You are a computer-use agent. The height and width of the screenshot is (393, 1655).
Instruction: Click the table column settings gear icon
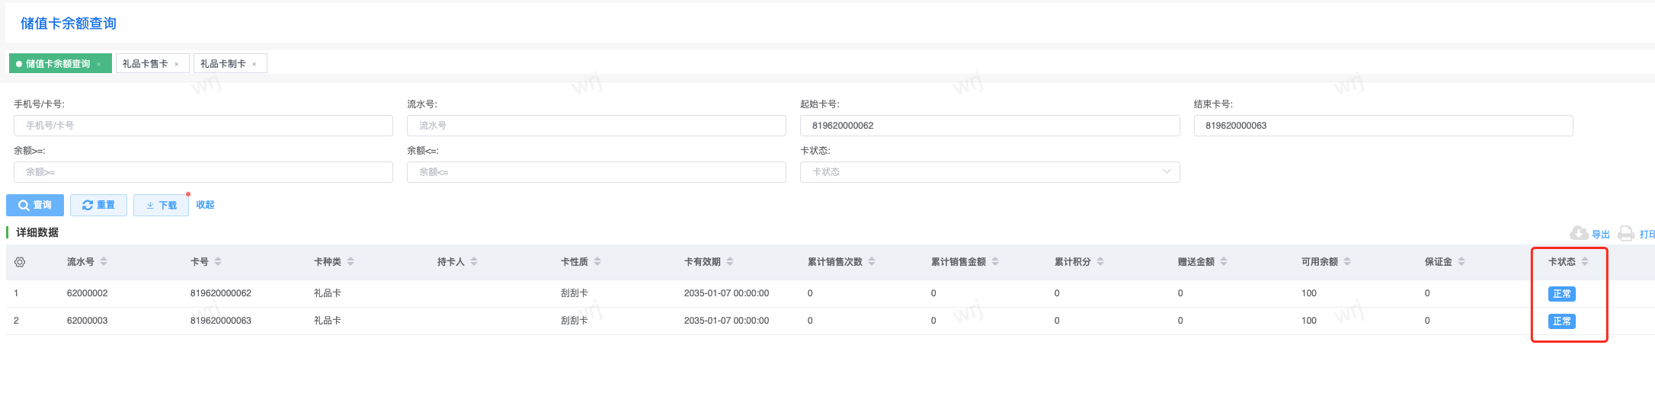coord(20,262)
